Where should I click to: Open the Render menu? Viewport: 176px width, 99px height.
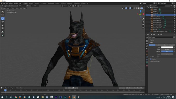pos(11,3)
